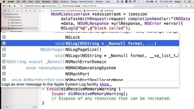The image size is (194, 109).
Task: Open the Issue navigator warning icon
Action: pos(18,11)
